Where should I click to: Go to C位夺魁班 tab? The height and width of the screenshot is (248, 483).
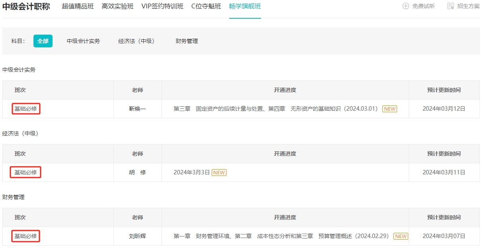(206, 6)
